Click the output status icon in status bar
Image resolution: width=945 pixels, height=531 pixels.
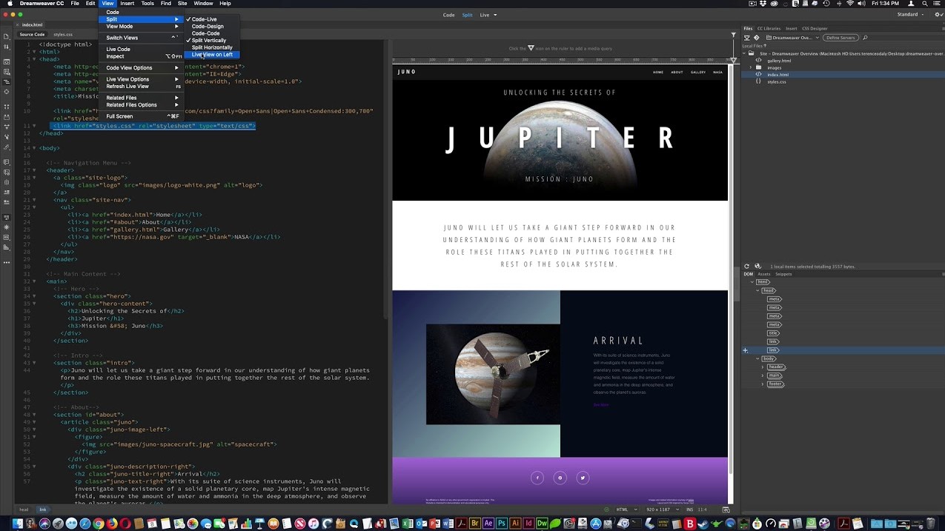[606, 510]
